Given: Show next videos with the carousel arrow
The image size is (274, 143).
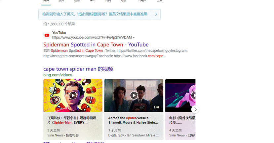Looking at the screenshot, I should (x=195, y=109).
